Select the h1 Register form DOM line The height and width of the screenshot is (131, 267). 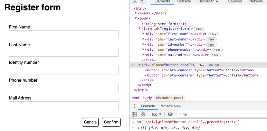(x=164, y=24)
